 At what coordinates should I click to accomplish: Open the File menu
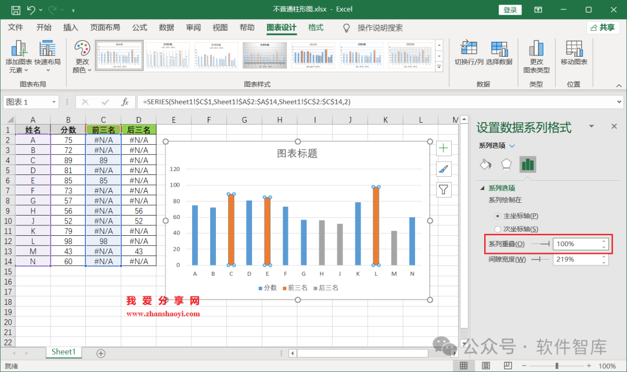pos(16,28)
